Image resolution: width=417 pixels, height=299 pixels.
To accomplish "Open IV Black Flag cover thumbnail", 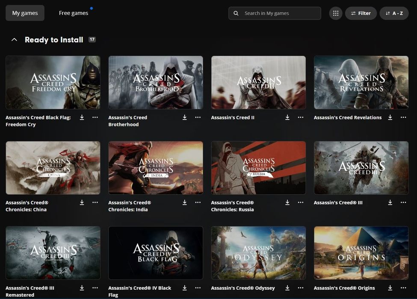I will point(156,253).
